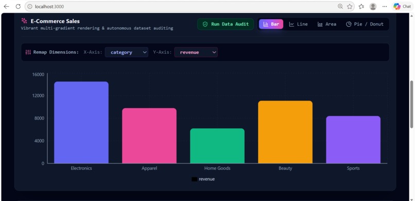The image size is (415, 201).
Task: Click the purple Sports bar
Action: [353, 139]
